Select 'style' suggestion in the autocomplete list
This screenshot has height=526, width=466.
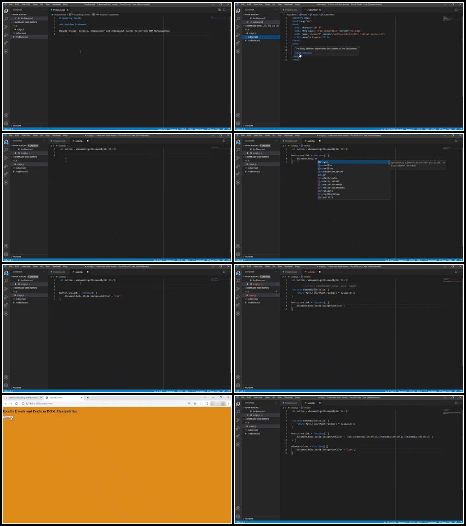point(353,162)
